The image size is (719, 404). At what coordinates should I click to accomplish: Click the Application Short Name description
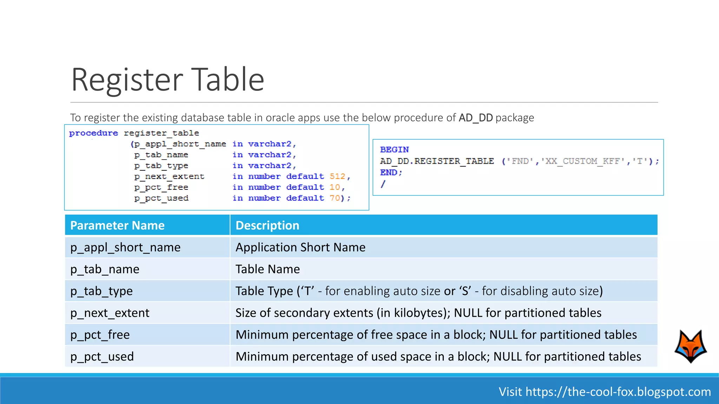point(300,248)
